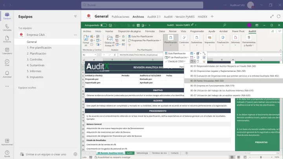283x159 pixels.
Task: Go back with Teams navigation arrow
Action: [4, 5]
